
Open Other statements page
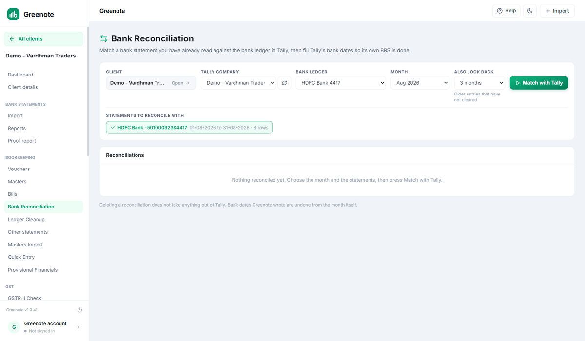[x=43, y=232]
